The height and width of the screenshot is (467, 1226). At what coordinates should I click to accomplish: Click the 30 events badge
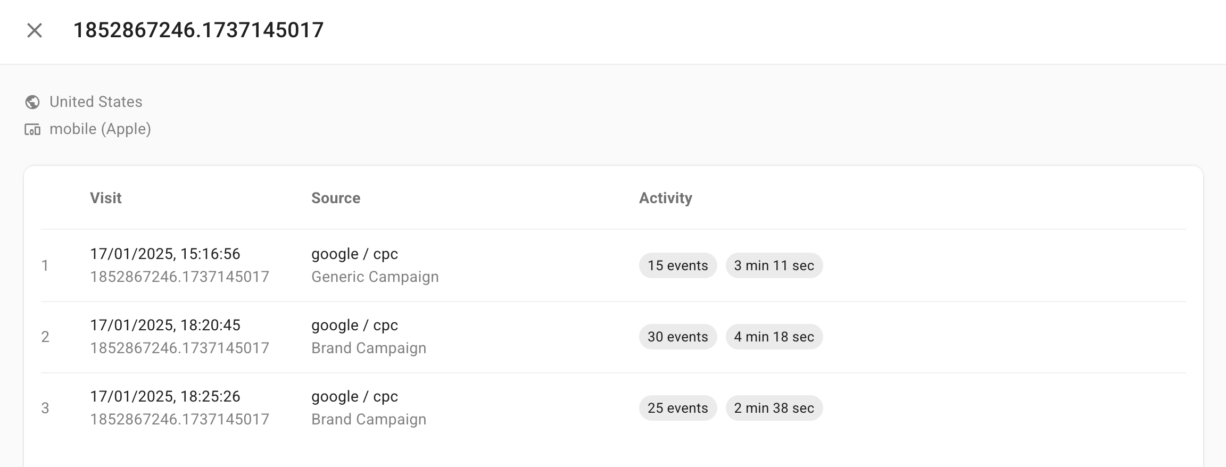click(x=677, y=337)
